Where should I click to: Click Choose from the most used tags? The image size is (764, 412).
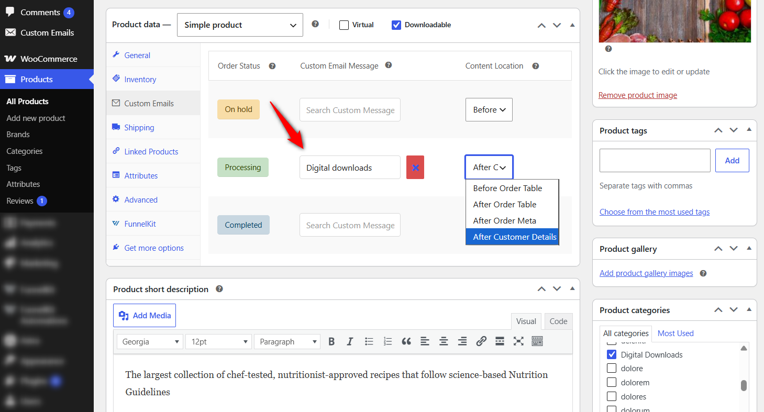[655, 212]
